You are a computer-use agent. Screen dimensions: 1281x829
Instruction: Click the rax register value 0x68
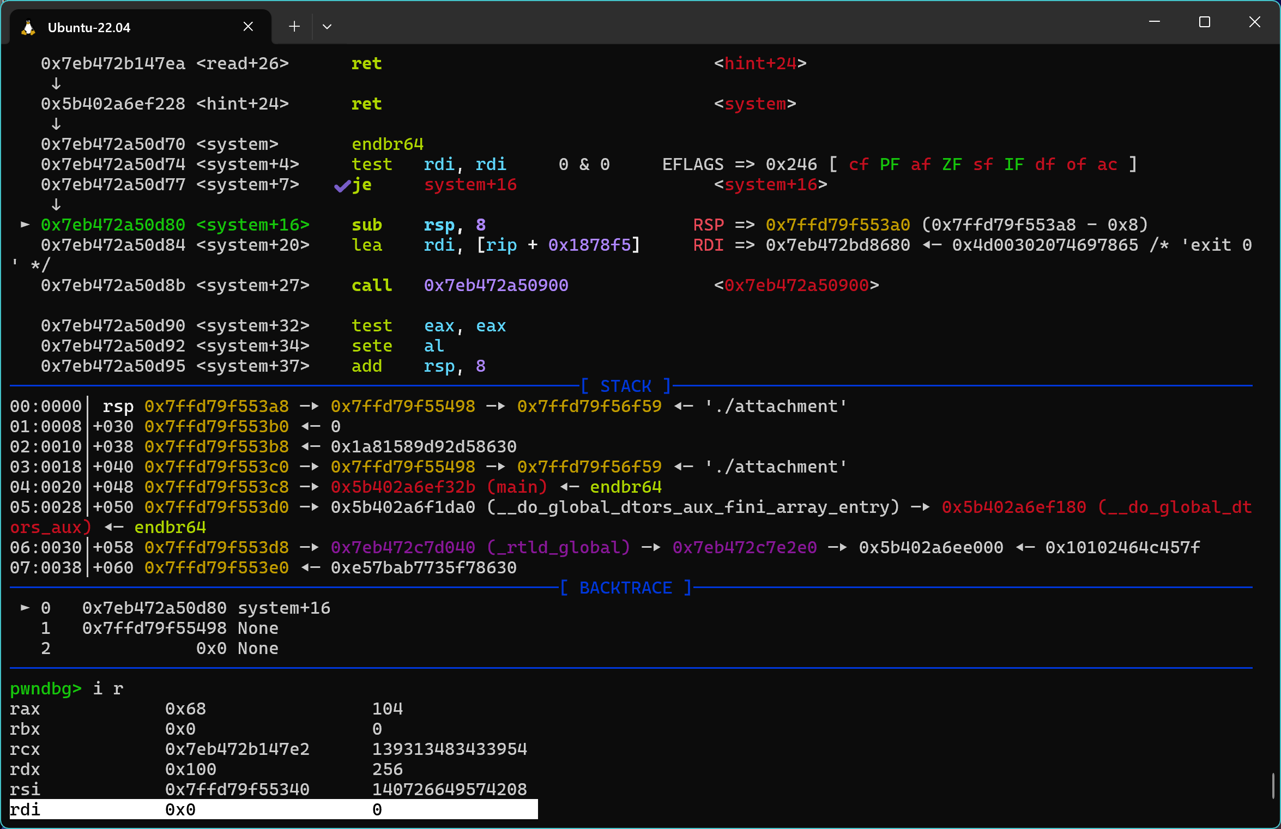[185, 709]
